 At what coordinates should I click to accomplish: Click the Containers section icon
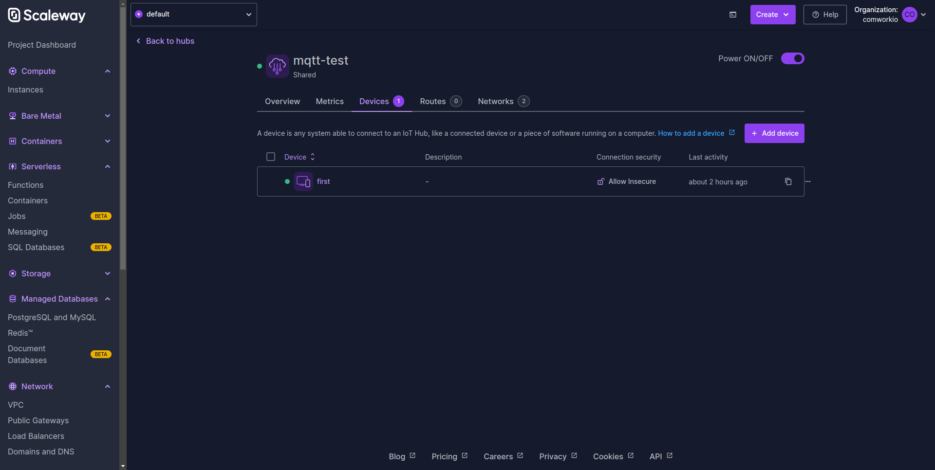(13, 141)
